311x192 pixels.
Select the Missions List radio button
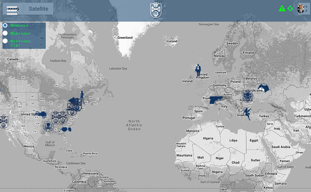[5, 41]
